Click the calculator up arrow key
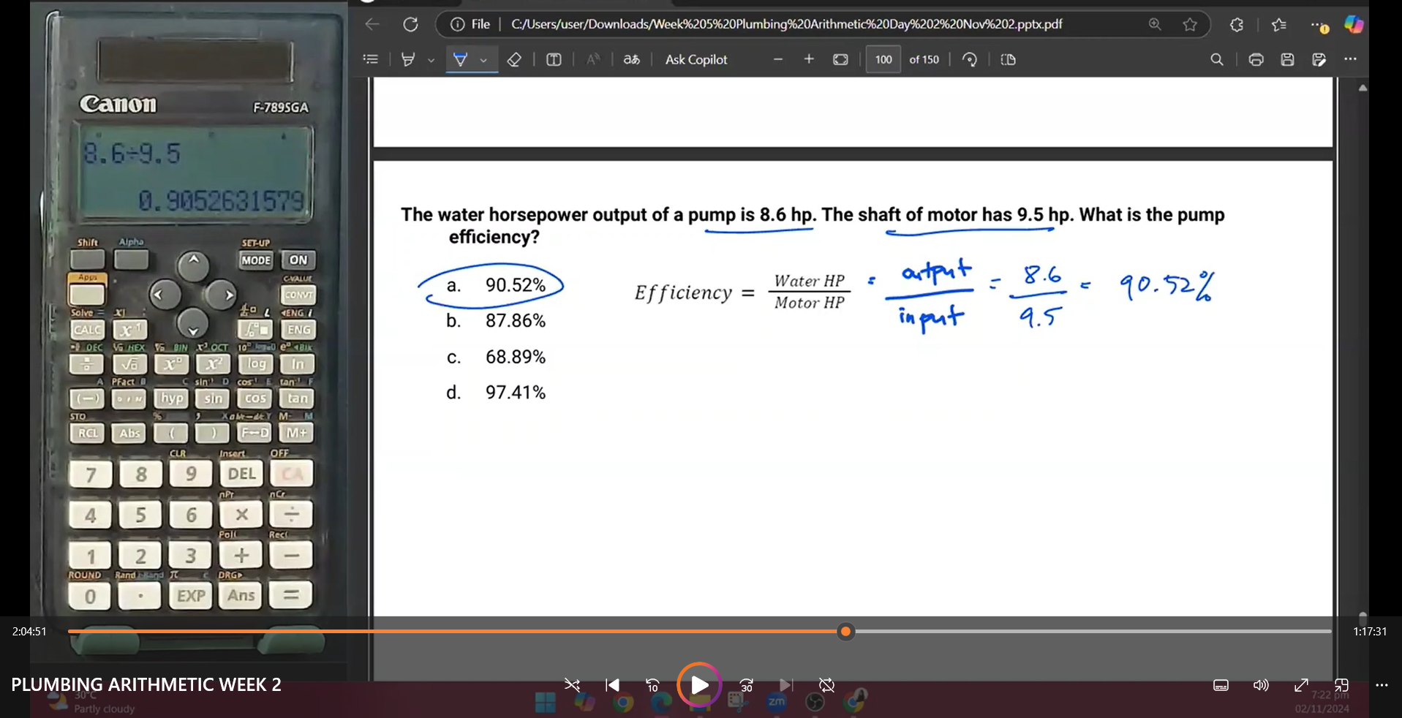This screenshot has height=718, width=1402. point(193,265)
